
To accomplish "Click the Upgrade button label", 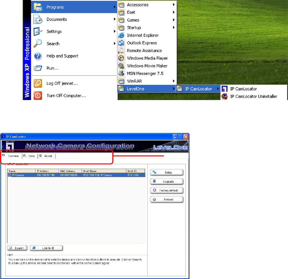I will [x=168, y=181].
